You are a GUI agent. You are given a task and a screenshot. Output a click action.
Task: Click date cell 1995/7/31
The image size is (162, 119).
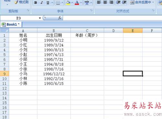click(x=54, y=59)
